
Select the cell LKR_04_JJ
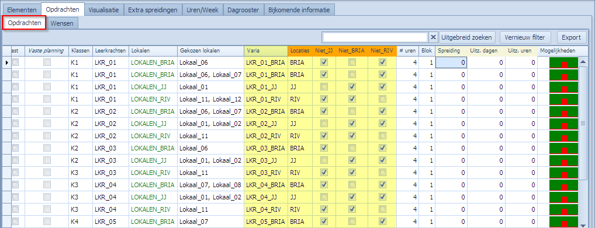click(266, 197)
